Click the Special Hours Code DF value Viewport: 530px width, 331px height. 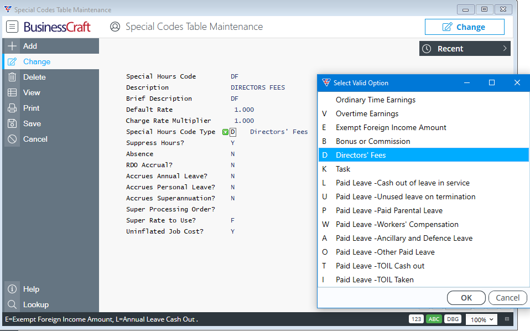click(235, 76)
